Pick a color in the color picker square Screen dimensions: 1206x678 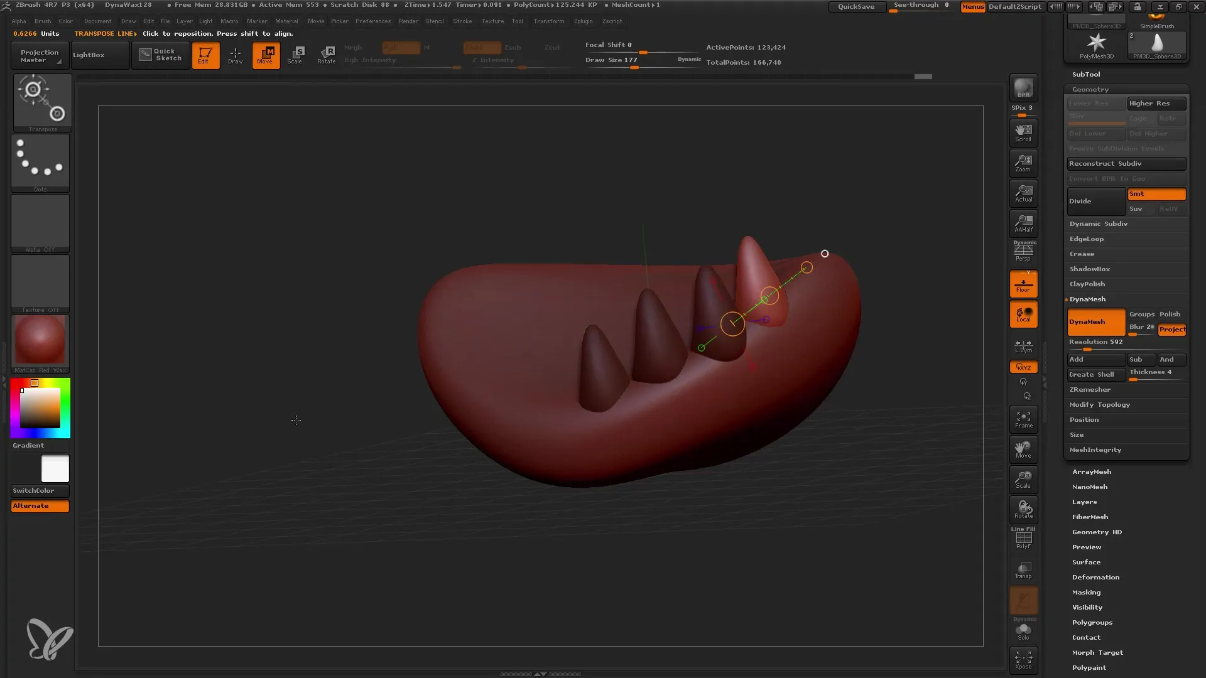pos(40,408)
